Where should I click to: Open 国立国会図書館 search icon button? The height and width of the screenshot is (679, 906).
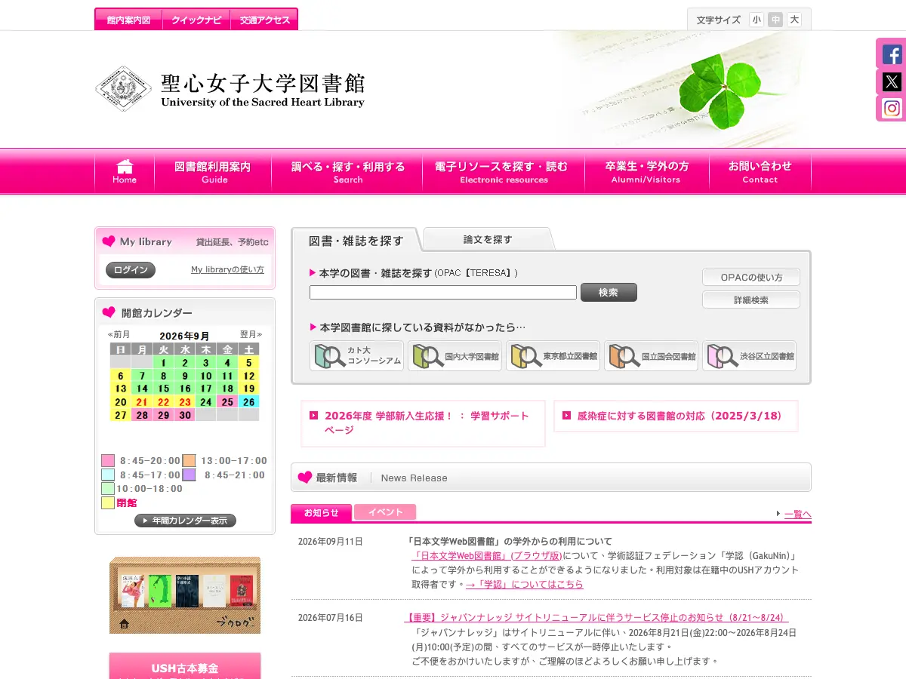pos(651,355)
